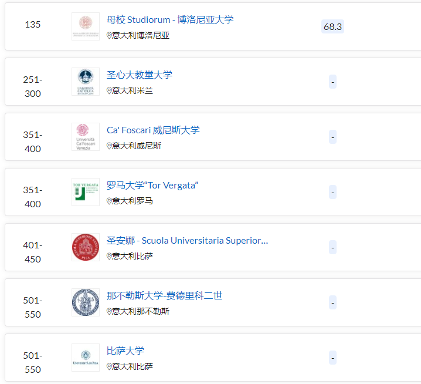
Task: Click the 251-300 rank for 圣心大教堂大学
Action: [x=33, y=86]
